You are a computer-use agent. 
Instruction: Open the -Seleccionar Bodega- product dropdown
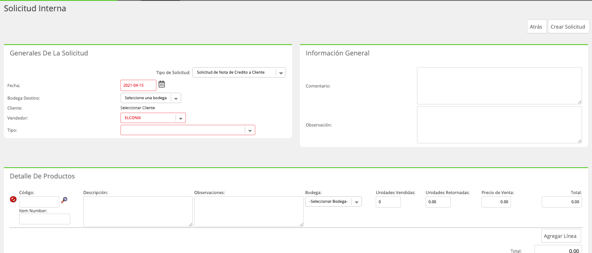coord(333,201)
